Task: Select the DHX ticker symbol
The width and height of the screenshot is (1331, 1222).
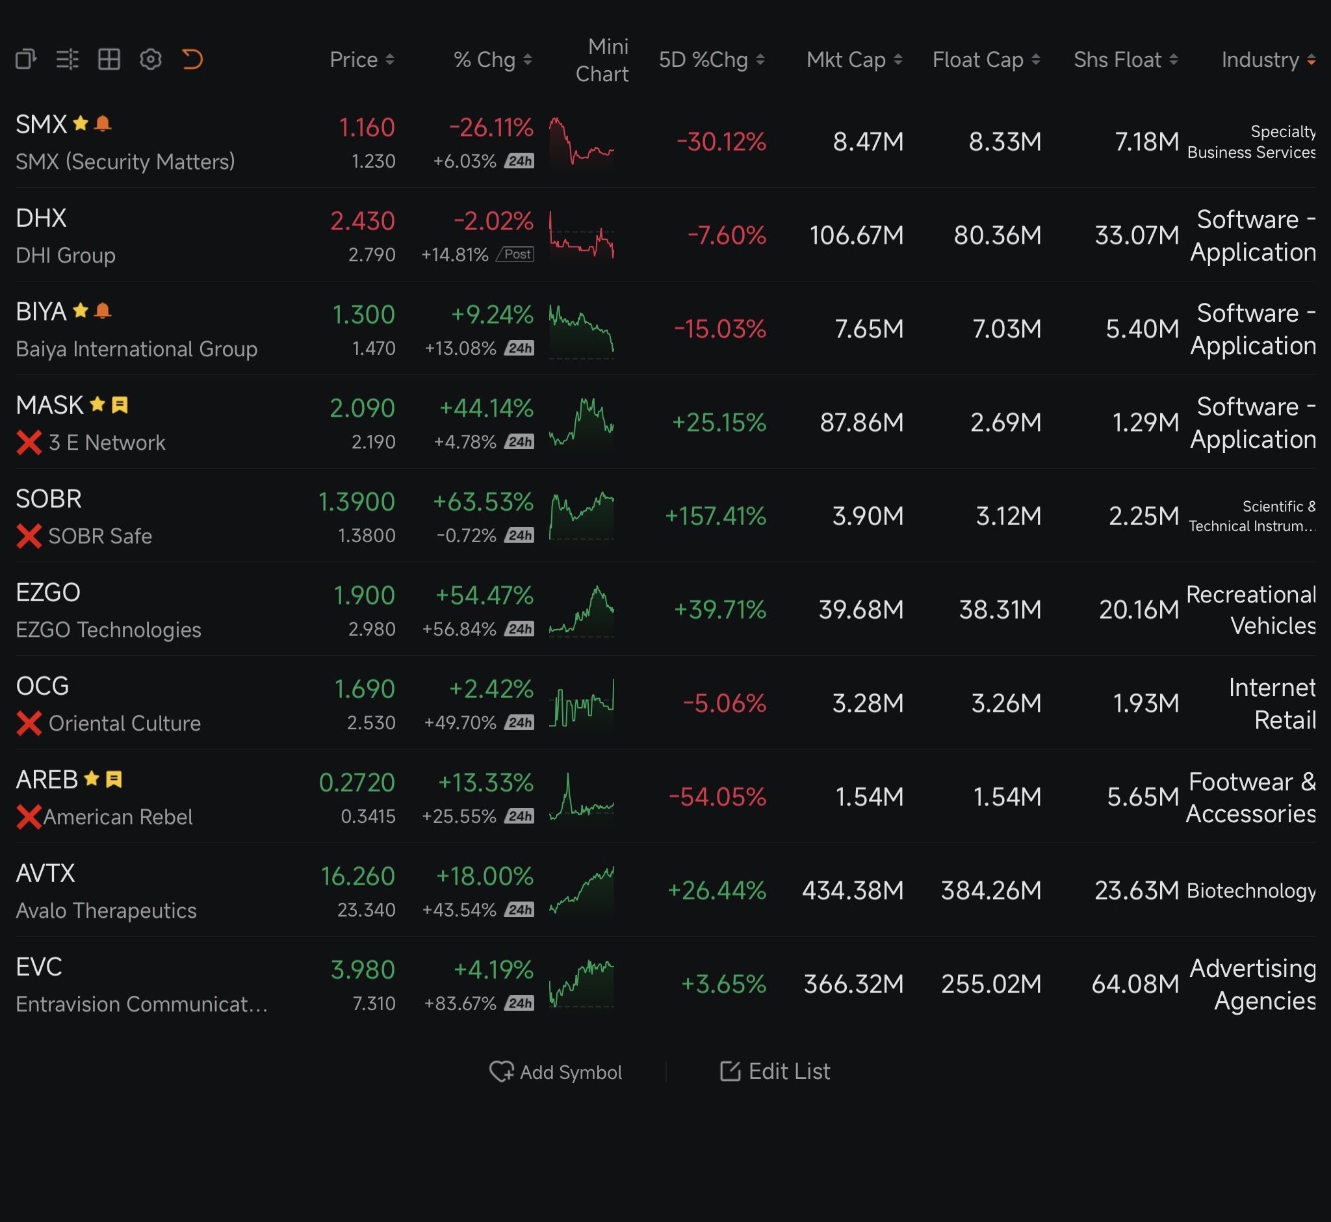Action: click(41, 218)
